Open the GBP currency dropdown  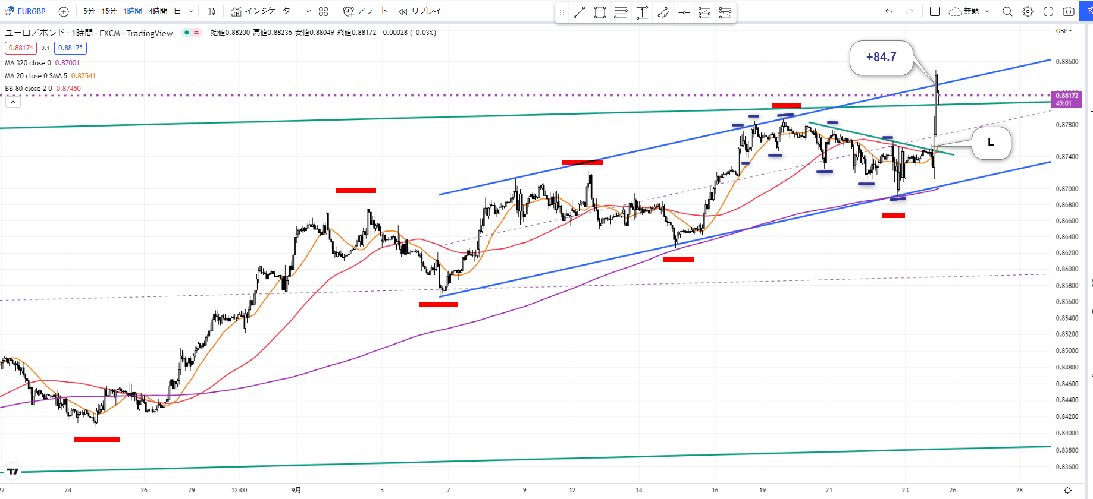(1064, 31)
